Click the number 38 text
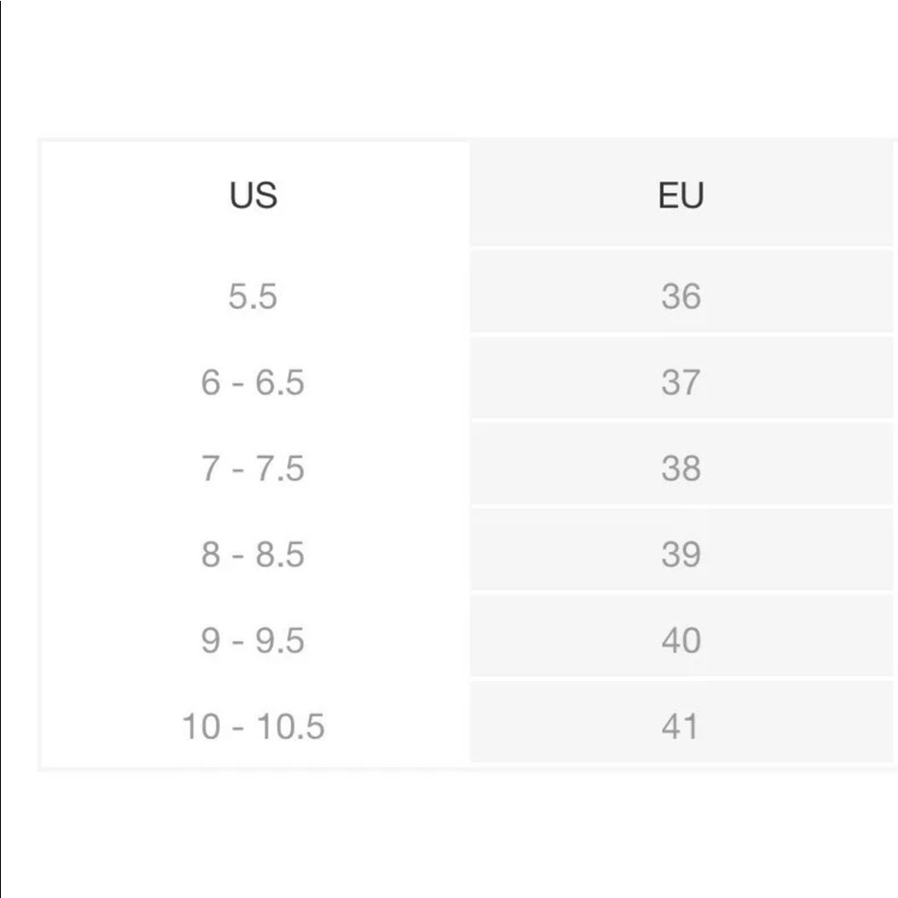This screenshot has width=898, height=898. click(681, 468)
